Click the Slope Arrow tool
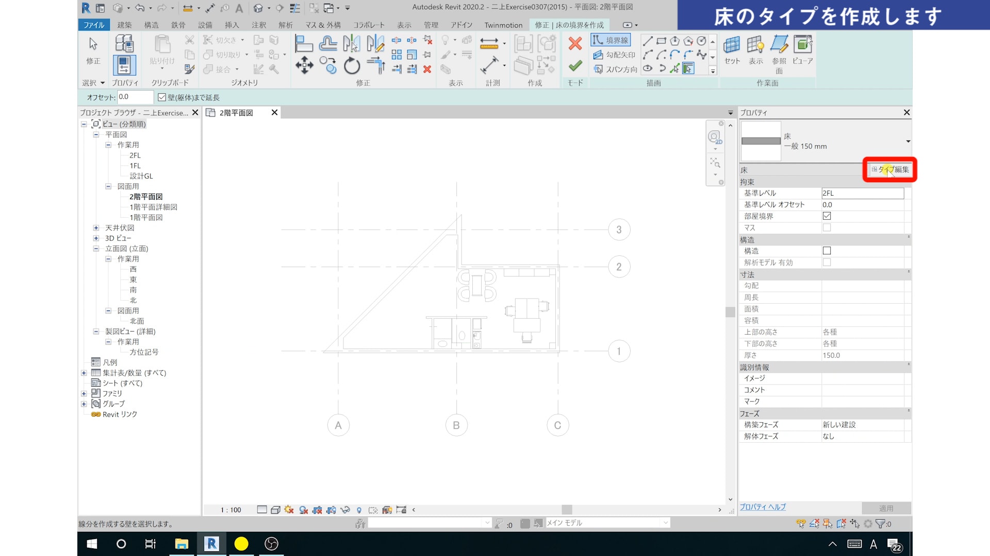This screenshot has width=990, height=556. click(x=614, y=55)
